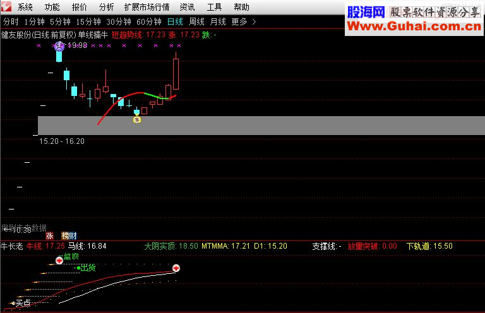
Task: Open the 扩展市场行情 menu
Action: pos(147,7)
